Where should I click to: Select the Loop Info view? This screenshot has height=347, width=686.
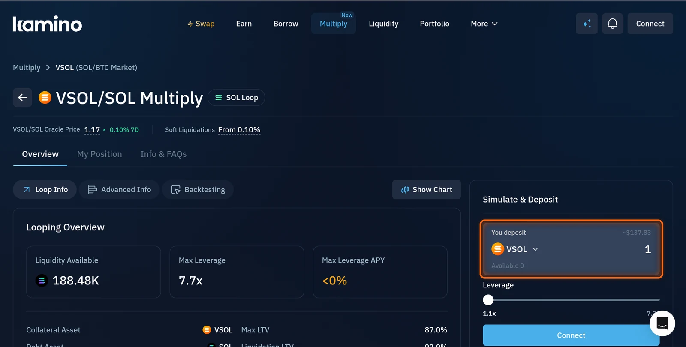[45, 189]
